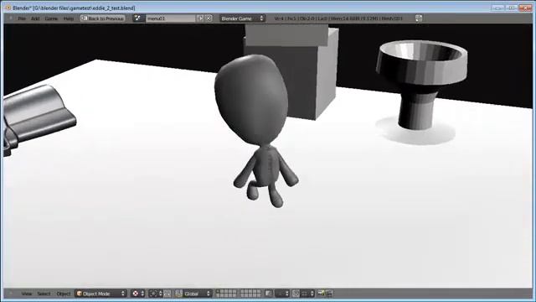Click the second block of layer buttons
The height and width of the screenshot is (302, 536).
pos(250,294)
